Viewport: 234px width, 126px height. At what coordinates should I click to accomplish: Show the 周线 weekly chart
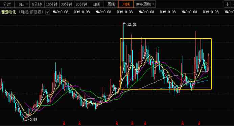tap(111, 4)
